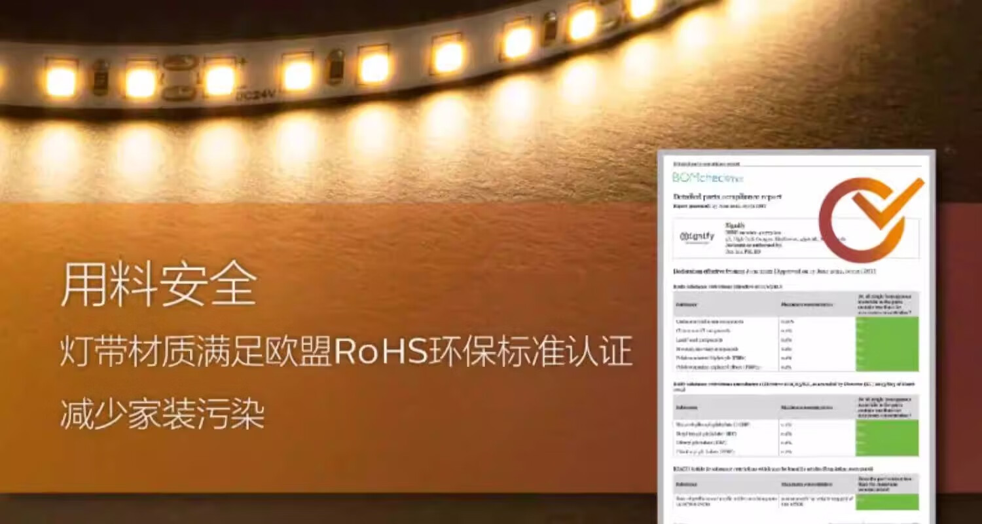Click the green result block in the second table

click(886, 438)
